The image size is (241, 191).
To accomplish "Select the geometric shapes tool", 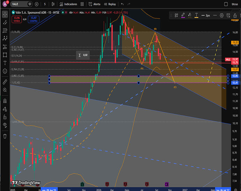I will pyautogui.click(x=5, y=55).
